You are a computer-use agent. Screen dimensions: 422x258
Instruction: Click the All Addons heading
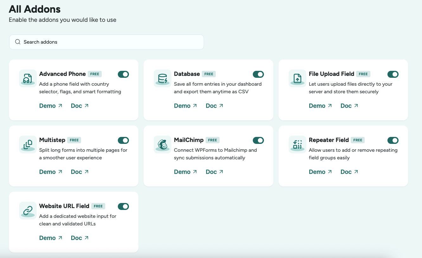pos(35,9)
